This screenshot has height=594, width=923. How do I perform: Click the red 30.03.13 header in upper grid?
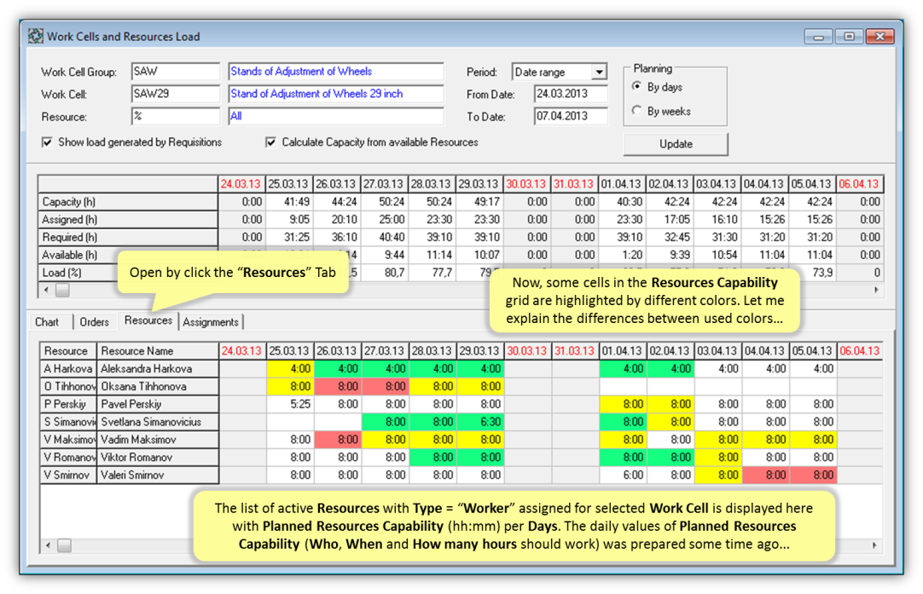point(525,184)
